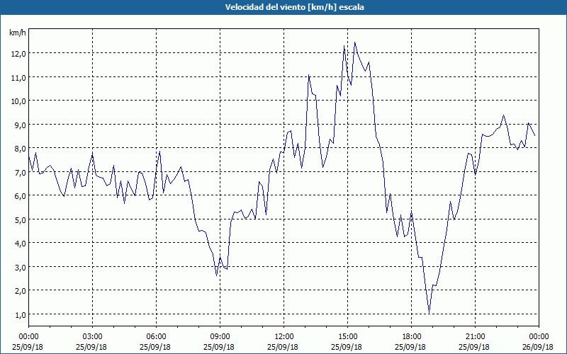Click the '09:00' time label

(220, 337)
